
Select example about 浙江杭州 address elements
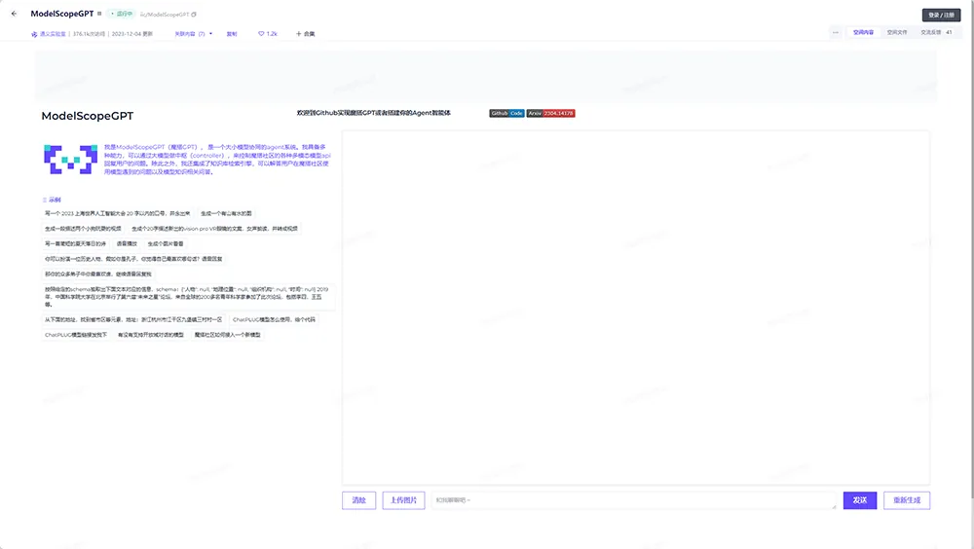[x=132, y=319]
